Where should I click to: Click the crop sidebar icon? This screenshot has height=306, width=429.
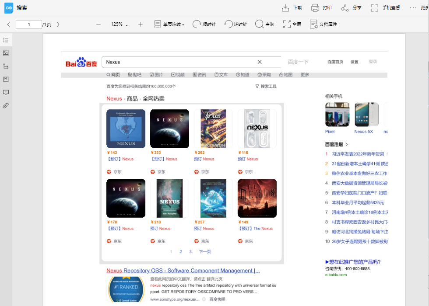(6, 66)
